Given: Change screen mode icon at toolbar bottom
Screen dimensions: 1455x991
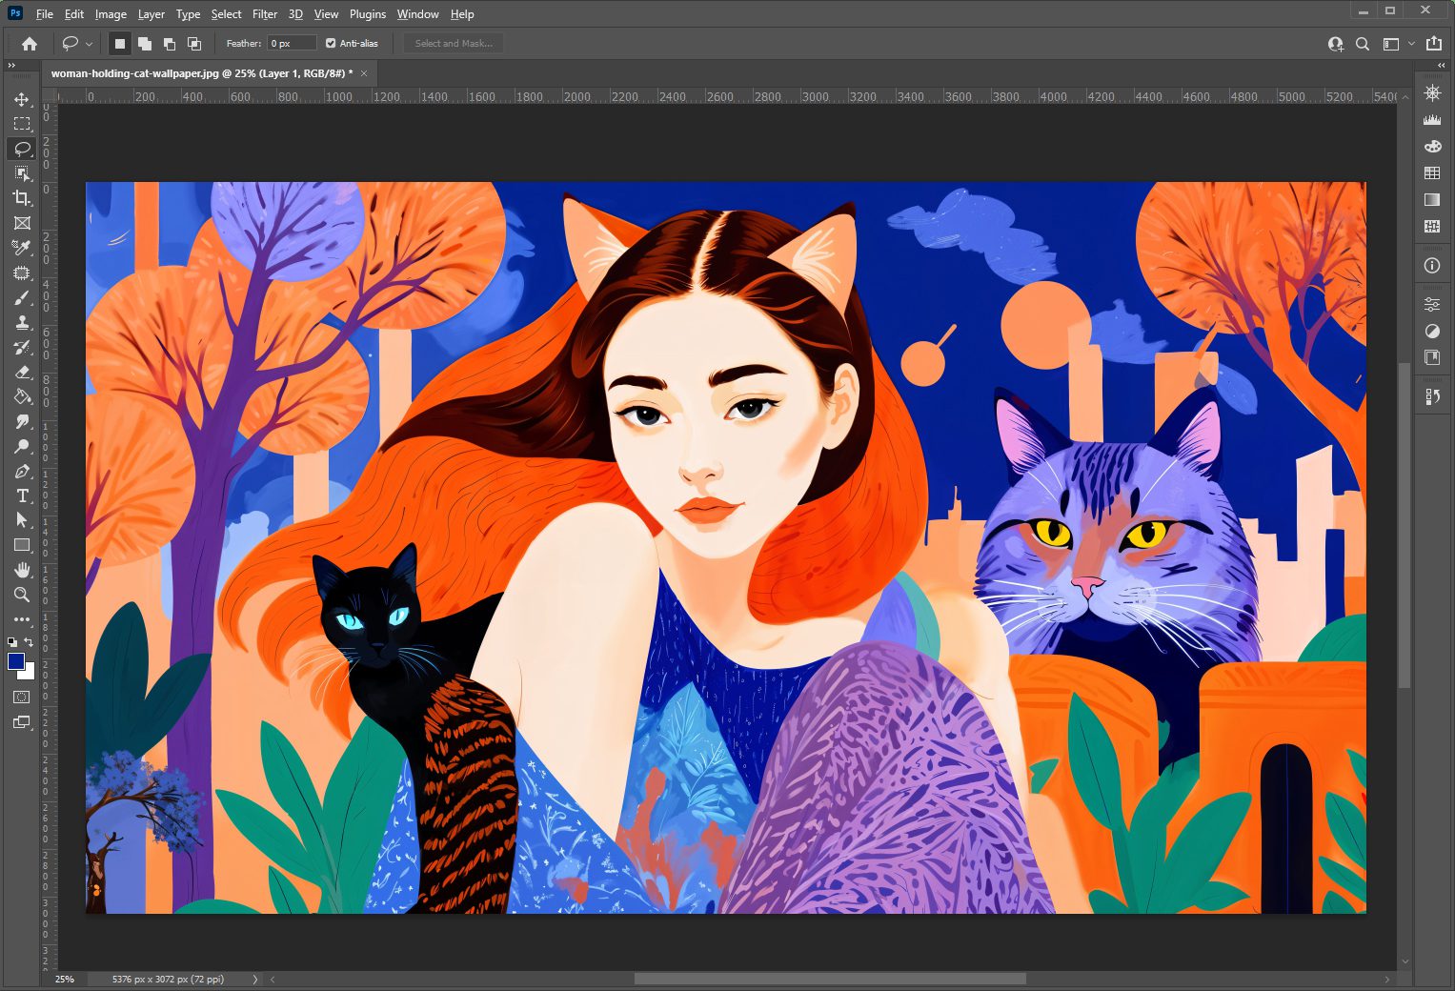Looking at the screenshot, I should pyautogui.click(x=22, y=722).
